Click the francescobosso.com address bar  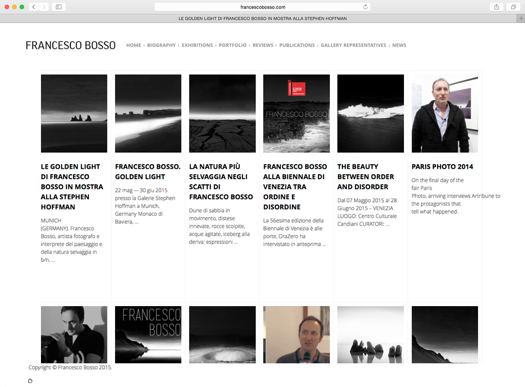pos(262,6)
